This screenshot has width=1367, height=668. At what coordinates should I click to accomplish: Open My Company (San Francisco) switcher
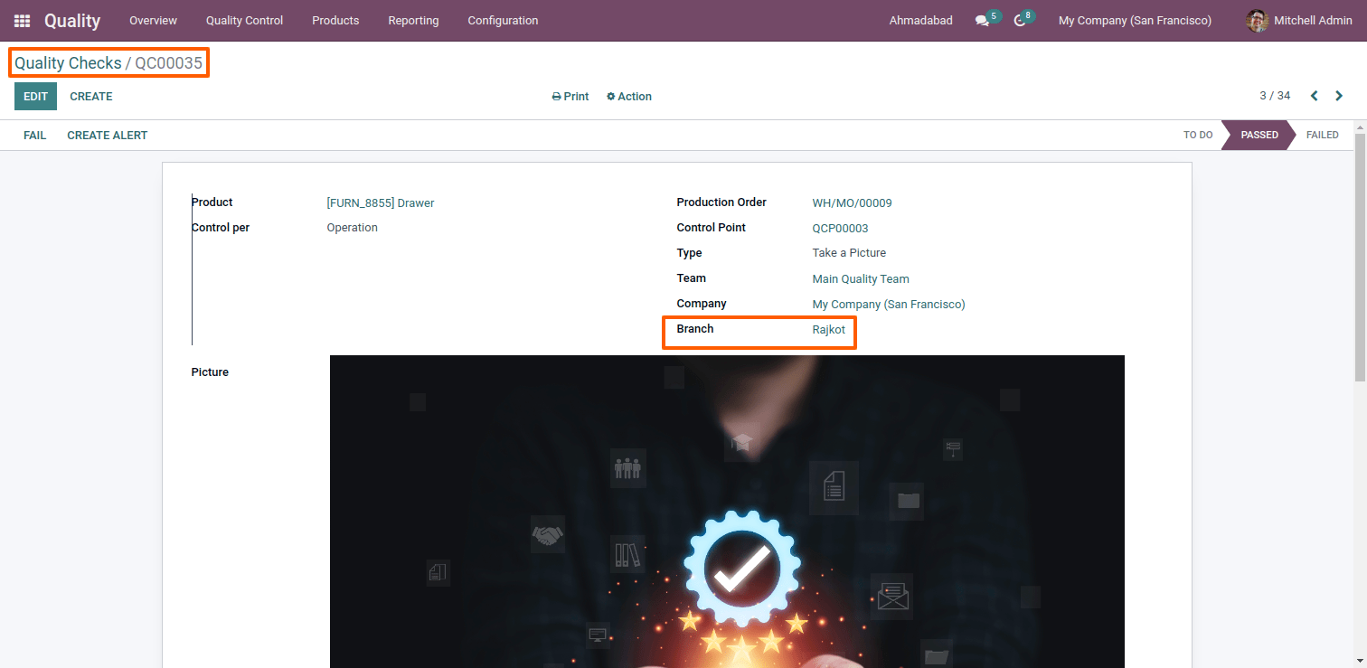click(x=1135, y=21)
